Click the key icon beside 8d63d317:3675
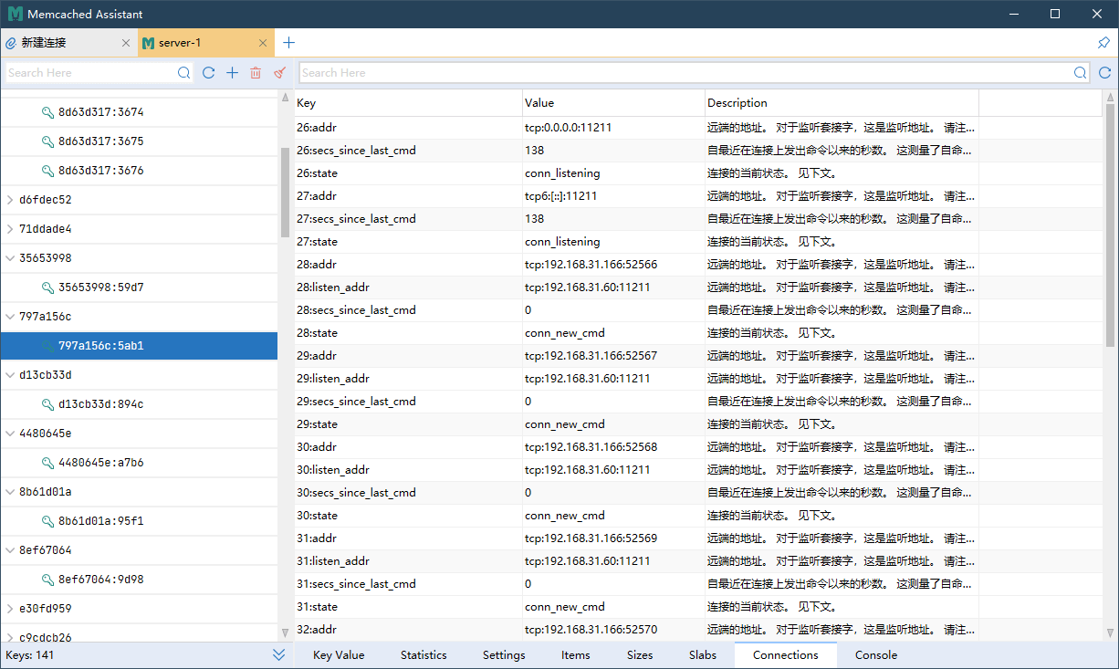This screenshot has height=669, width=1119. click(47, 141)
